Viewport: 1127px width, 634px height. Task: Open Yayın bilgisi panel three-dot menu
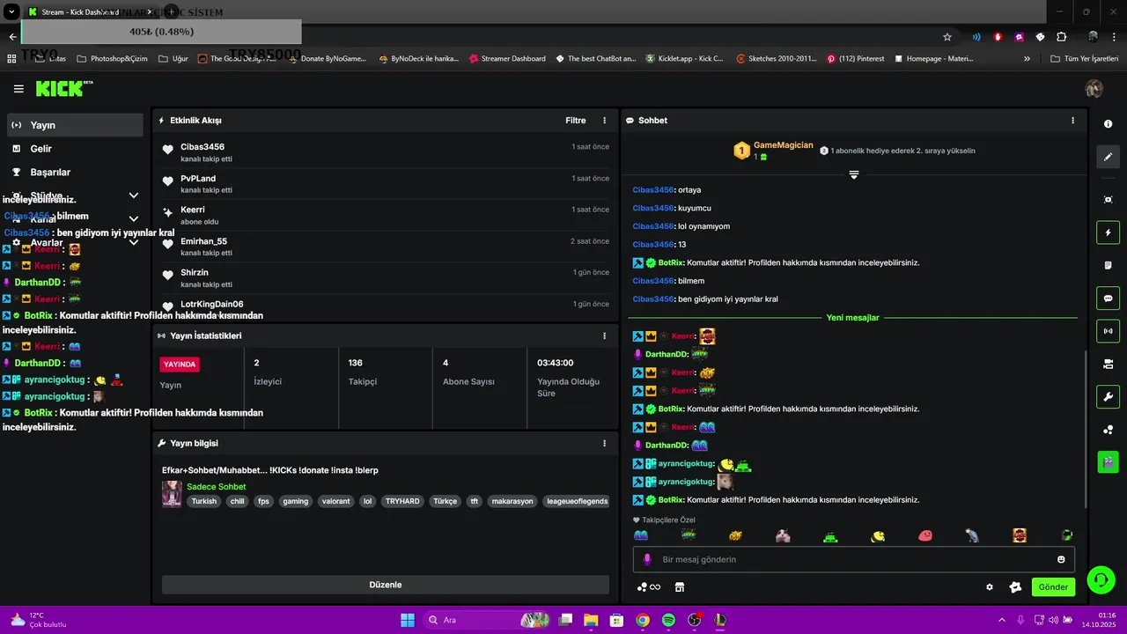coord(604,443)
